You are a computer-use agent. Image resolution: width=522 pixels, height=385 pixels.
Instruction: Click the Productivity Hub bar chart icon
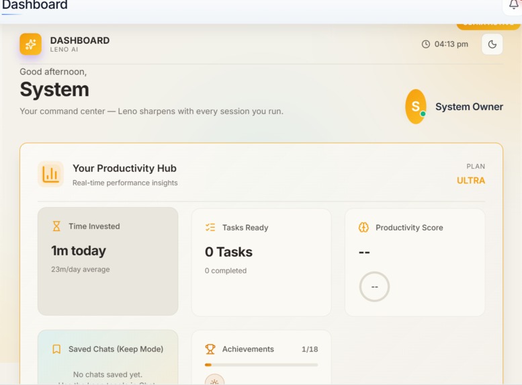[x=50, y=174]
